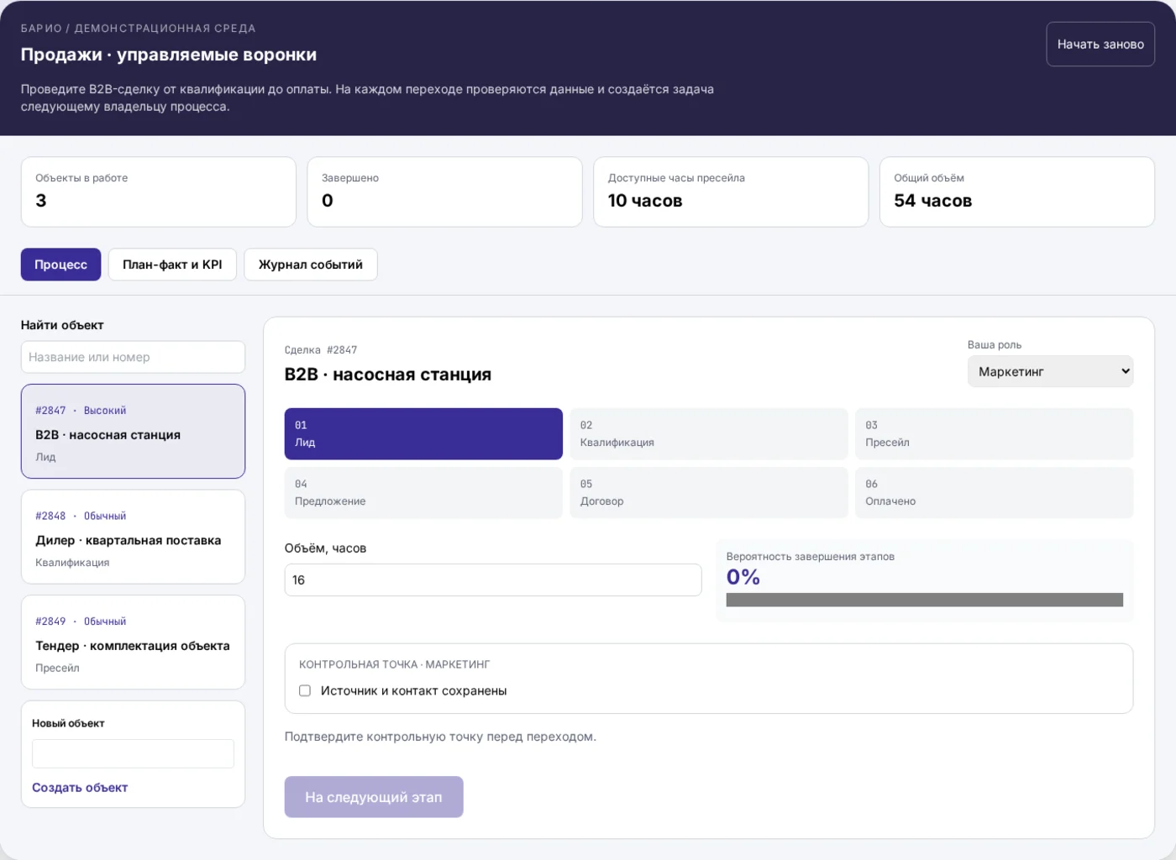Click the 'Сделка #2847' label
Screen dimensions: 1176x860
(x=321, y=350)
